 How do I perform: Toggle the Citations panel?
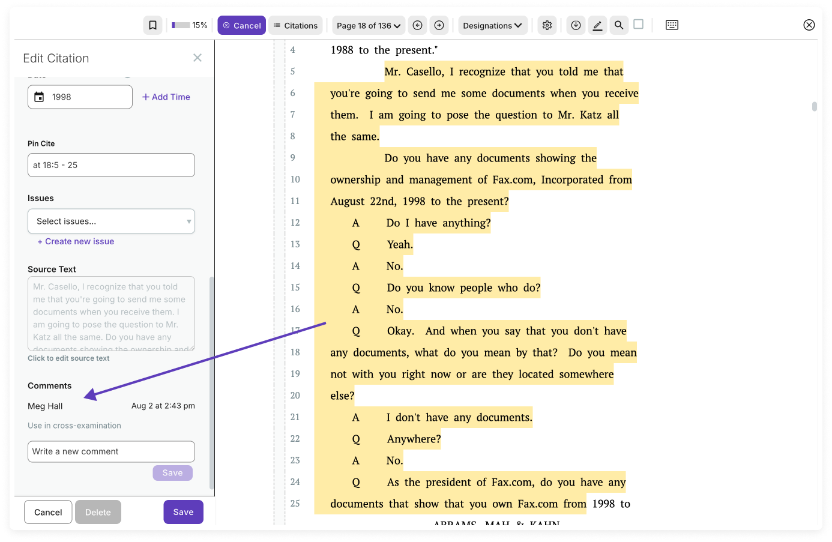coord(295,25)
